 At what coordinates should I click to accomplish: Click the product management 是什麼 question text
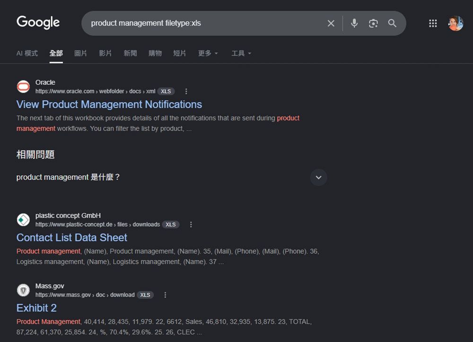coord(68,177)
